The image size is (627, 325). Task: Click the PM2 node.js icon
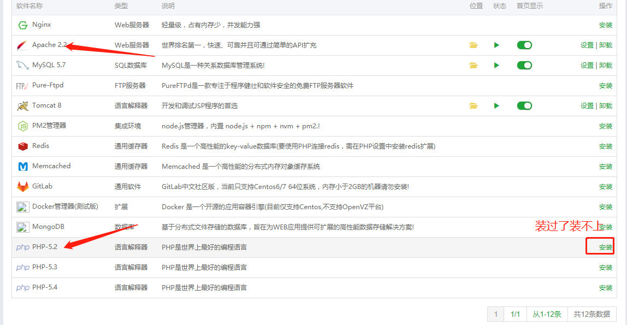point(23,126)
